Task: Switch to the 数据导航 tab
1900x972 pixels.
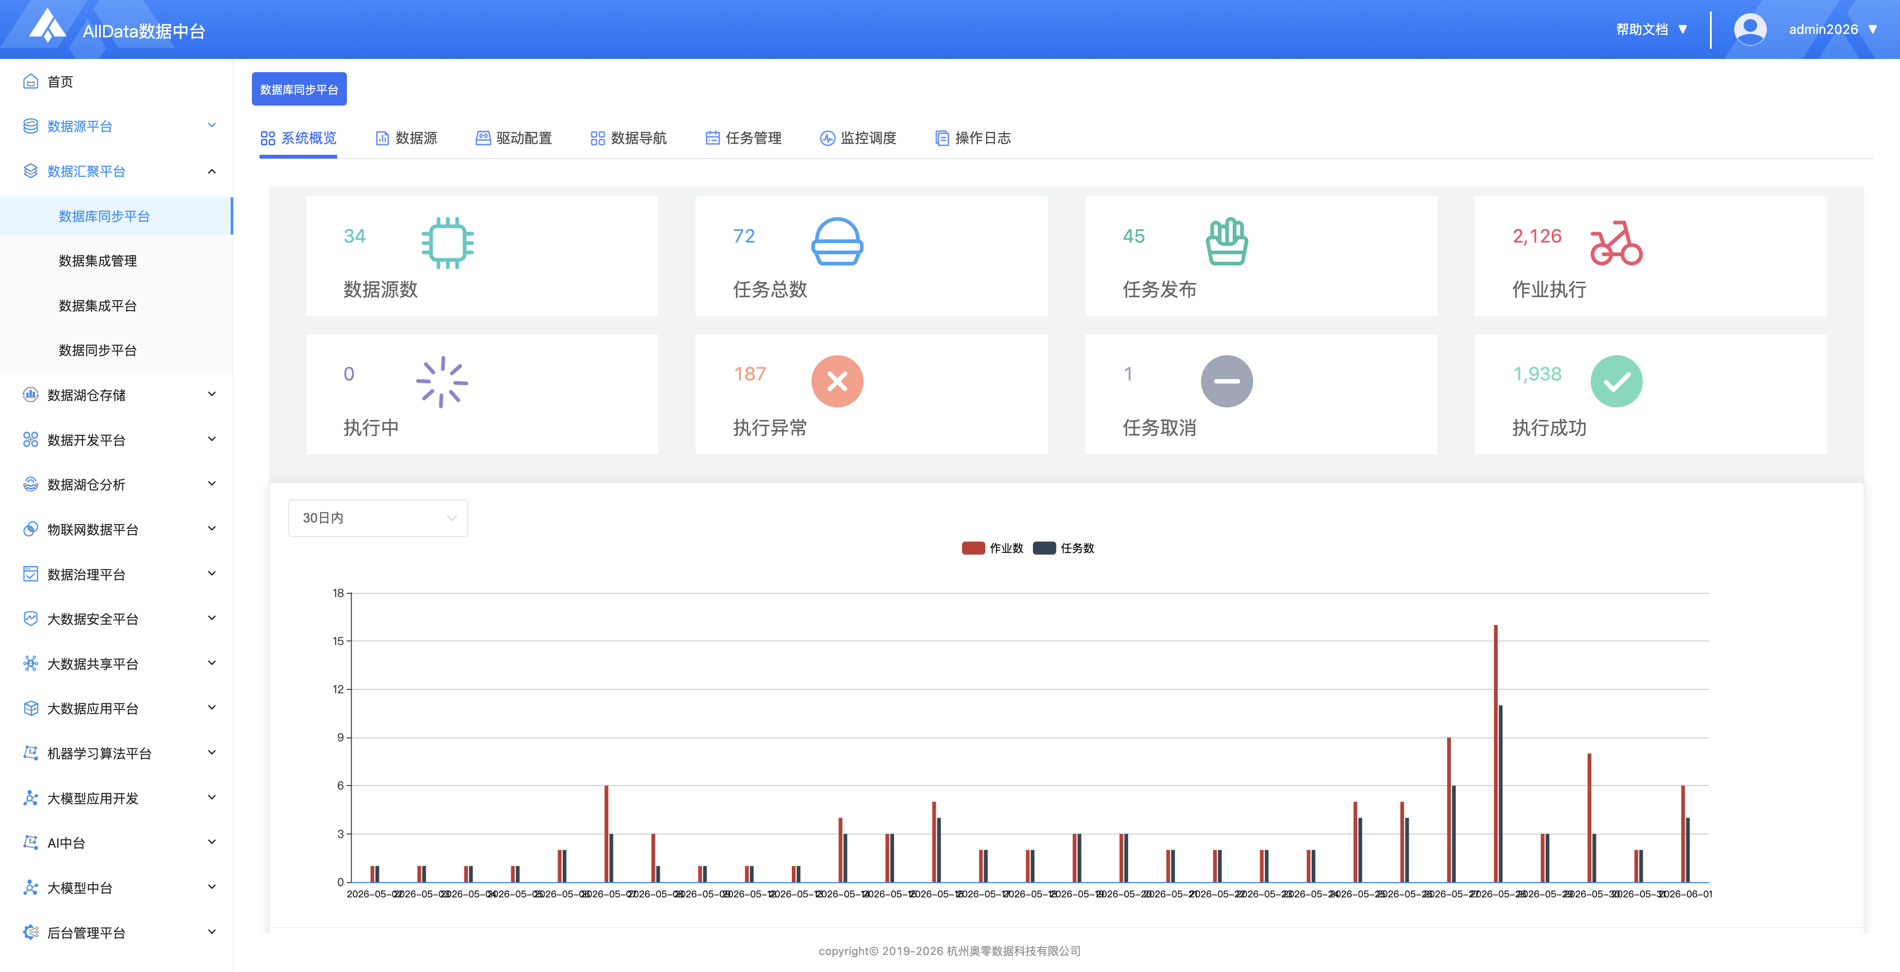Action: pyautogui.click(x=629, y=138)
